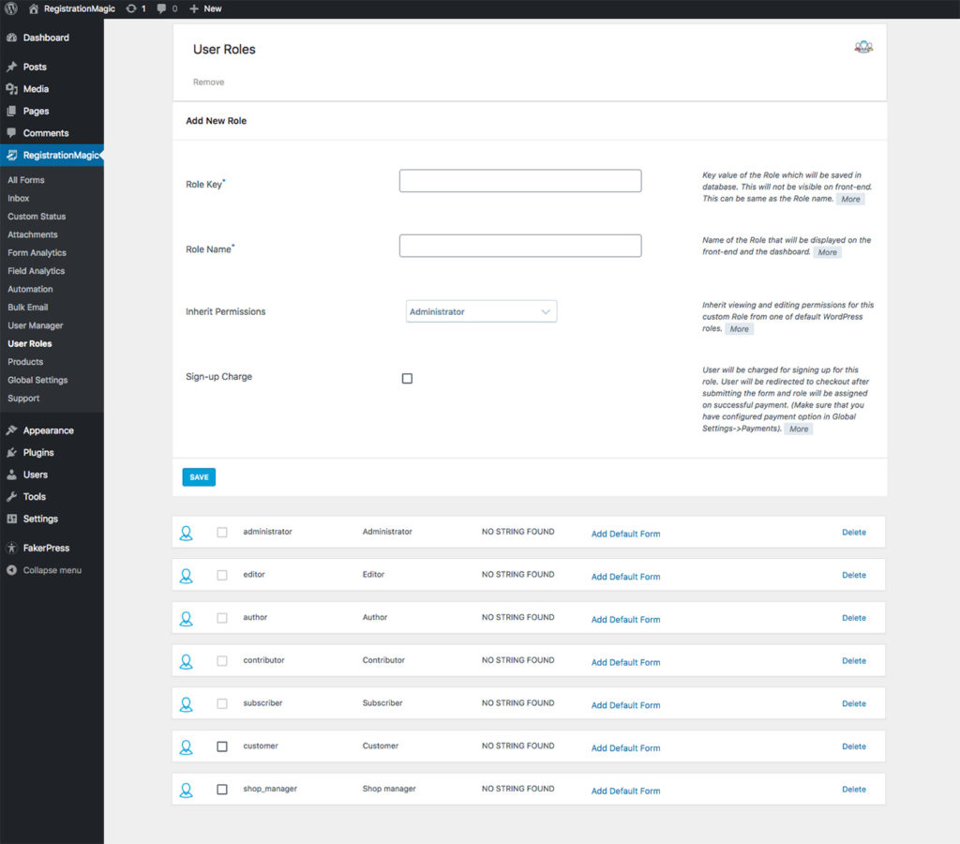Click the WordPress logo in admin bar
The image size is (960, 844).
tap(11, 8)
